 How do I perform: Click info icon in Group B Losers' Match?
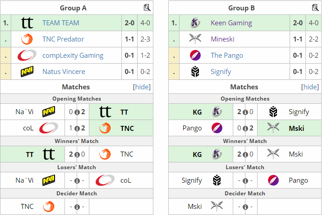[245, 181]
